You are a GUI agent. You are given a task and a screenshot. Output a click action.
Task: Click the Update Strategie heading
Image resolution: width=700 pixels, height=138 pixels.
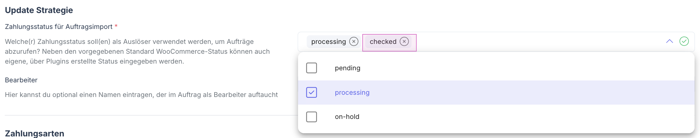(39, 10)
